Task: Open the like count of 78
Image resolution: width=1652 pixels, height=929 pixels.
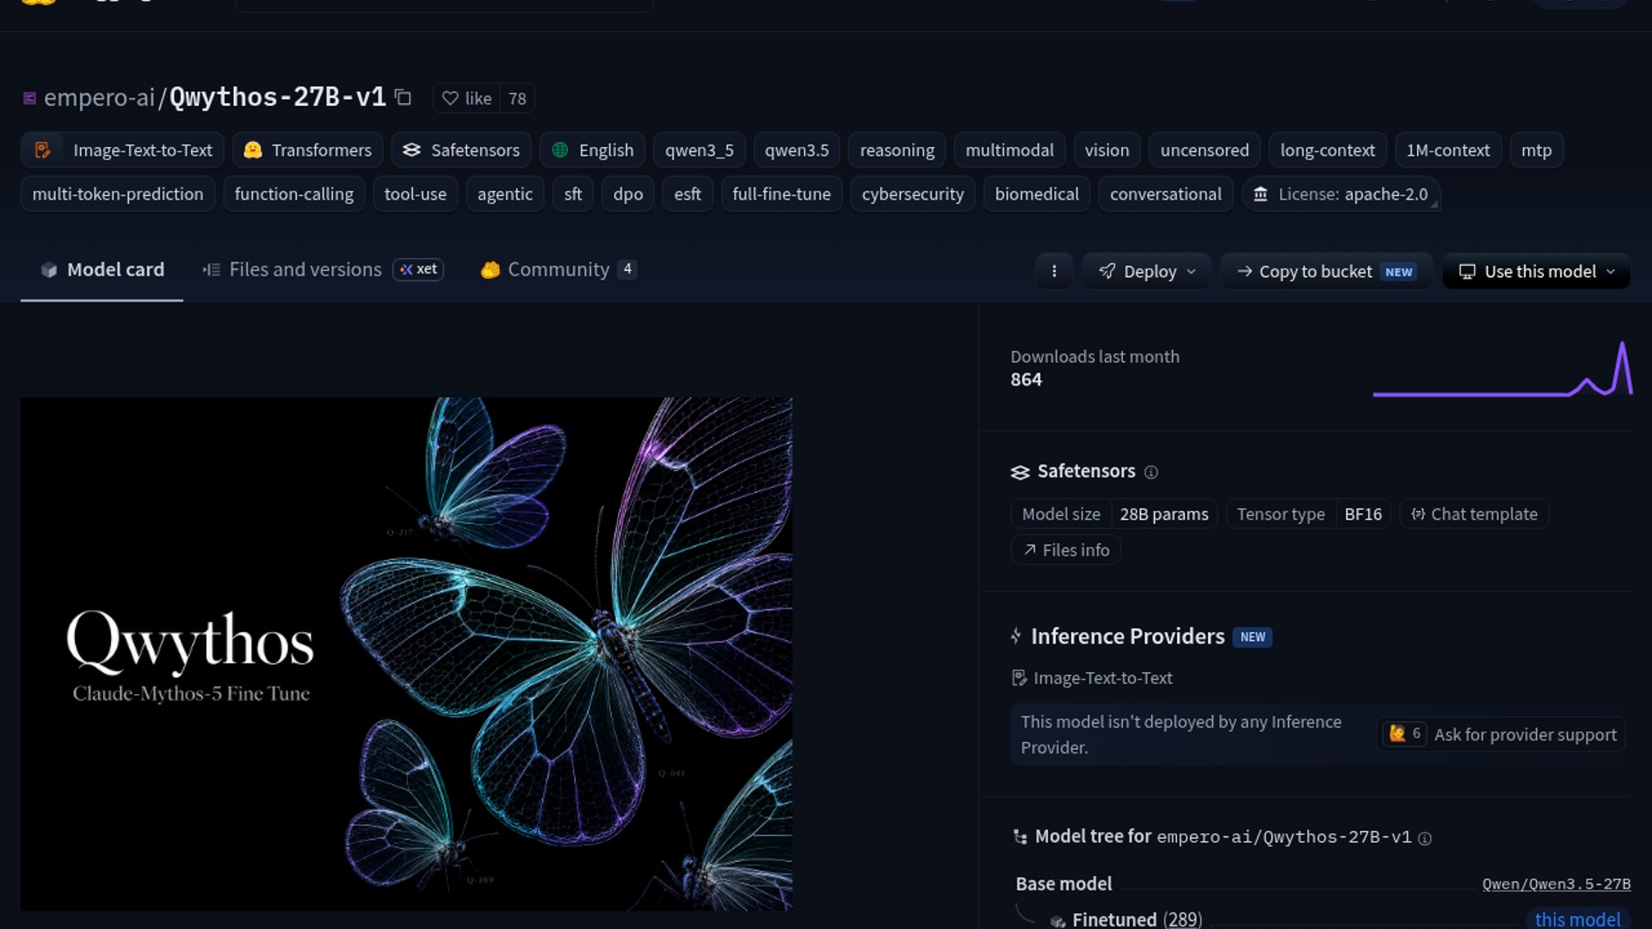Action: click(x=517, y=98)
